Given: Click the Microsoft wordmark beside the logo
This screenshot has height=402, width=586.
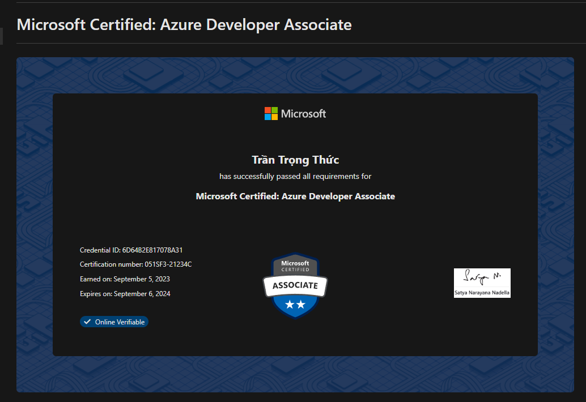Looking at the screenshot, I should 303,114.
